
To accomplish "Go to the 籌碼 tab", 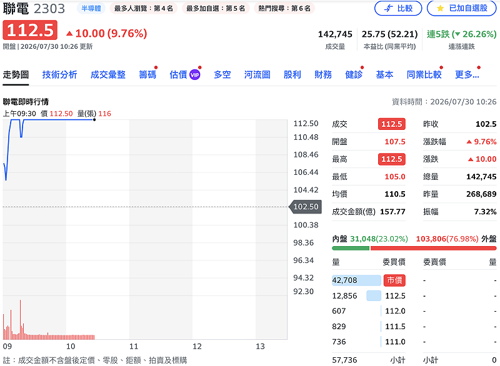I will click(147, 74).
